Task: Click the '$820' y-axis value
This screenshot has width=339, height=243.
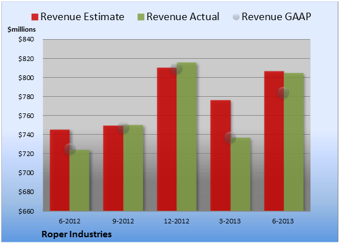Action: 26,59
